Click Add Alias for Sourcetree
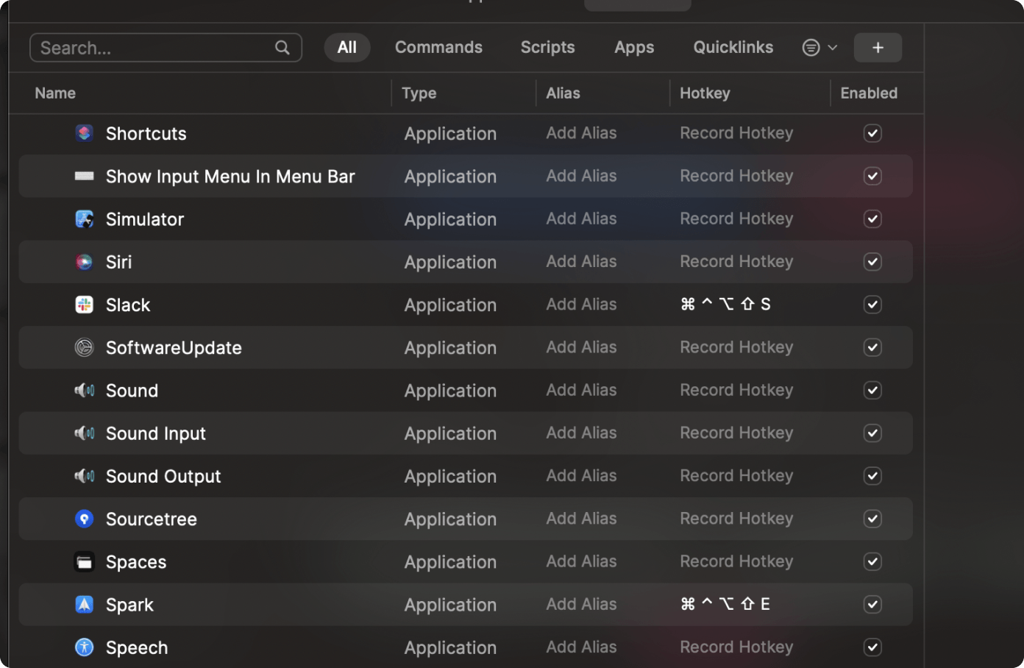Screen dimensions: 1024x668 pos(581,519)
